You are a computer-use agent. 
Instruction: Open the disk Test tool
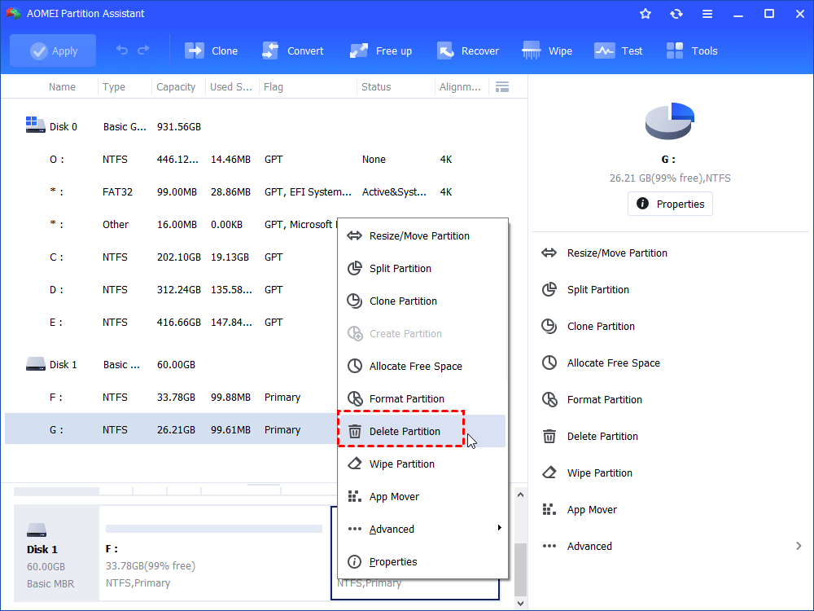click(x=605, y=51)
